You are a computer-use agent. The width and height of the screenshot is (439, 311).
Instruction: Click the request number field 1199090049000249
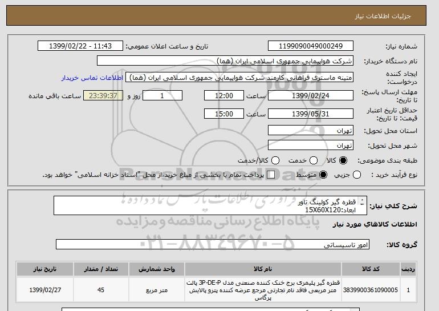pos(311,46)
